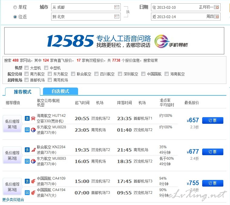The height and width of the screenshot is (205, 230).
Task: Select the 往返 round-trip radio button
Action: click(x=15, y=17)
